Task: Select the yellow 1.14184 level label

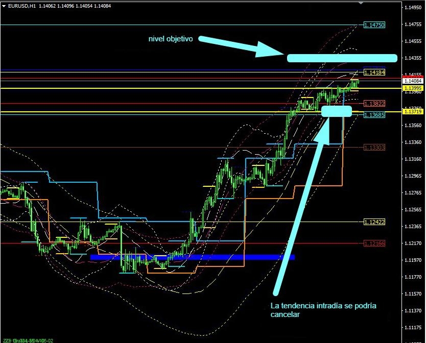Action: point(374,72)
